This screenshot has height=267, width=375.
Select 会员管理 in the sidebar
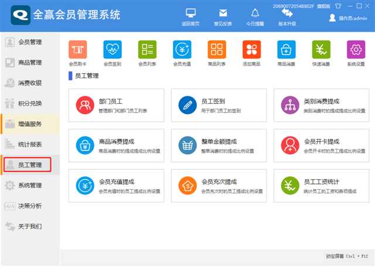[x=30, y=42]
